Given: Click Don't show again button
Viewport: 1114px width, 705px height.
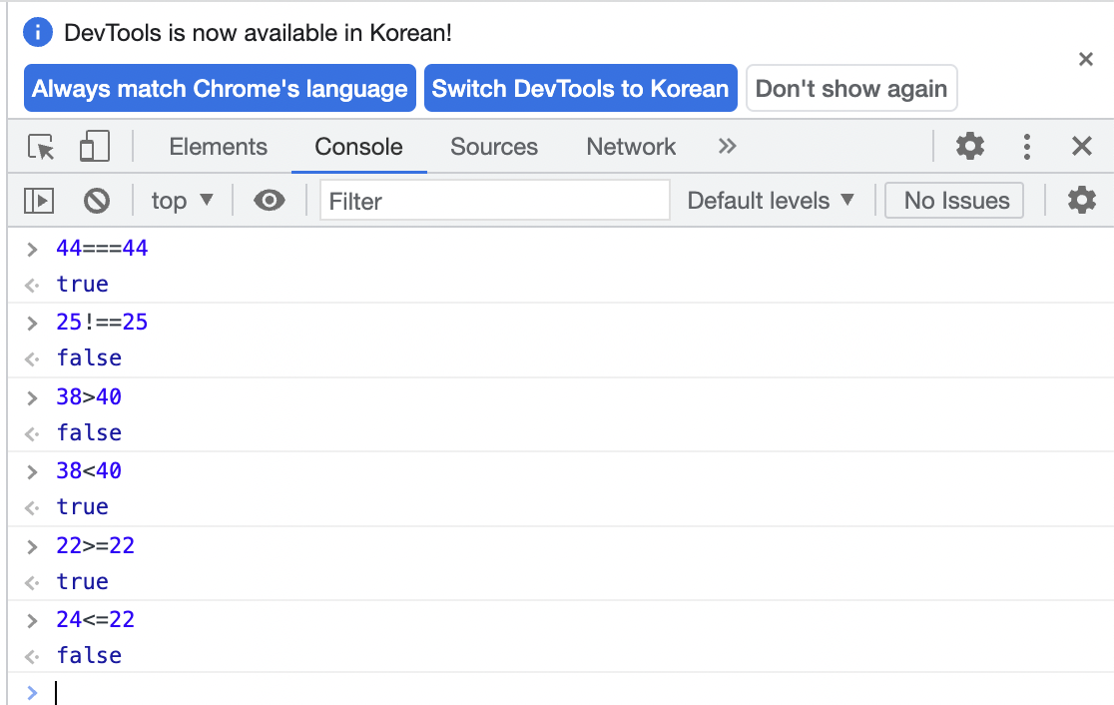Looking at the screenshot, I should point(851,88).
